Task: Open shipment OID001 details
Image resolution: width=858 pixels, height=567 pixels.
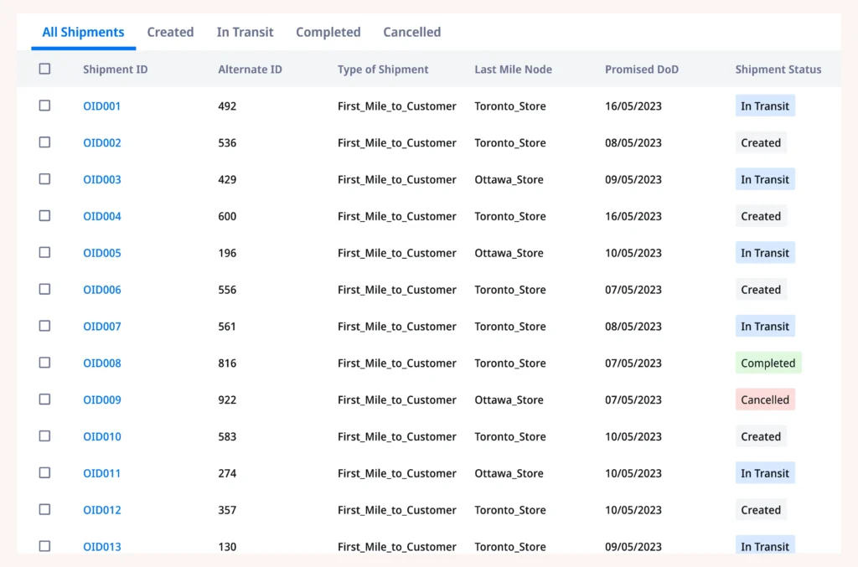Action: (101, 106)
